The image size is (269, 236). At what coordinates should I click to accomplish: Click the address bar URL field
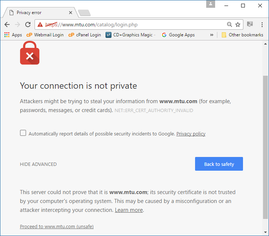tap(134, 24)
